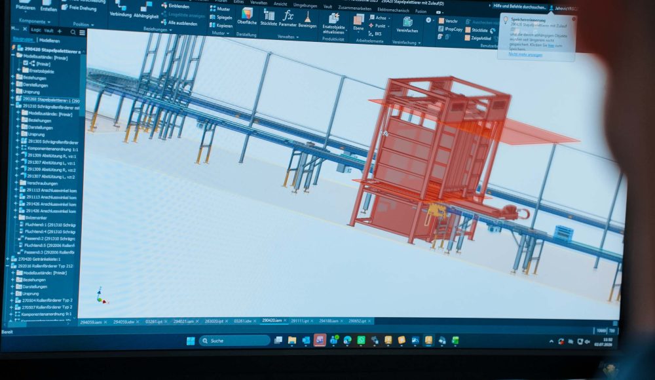Open WhatsApp from the taskbar
The width and height of the screenshot is (655, 380).
click(361, 340)
